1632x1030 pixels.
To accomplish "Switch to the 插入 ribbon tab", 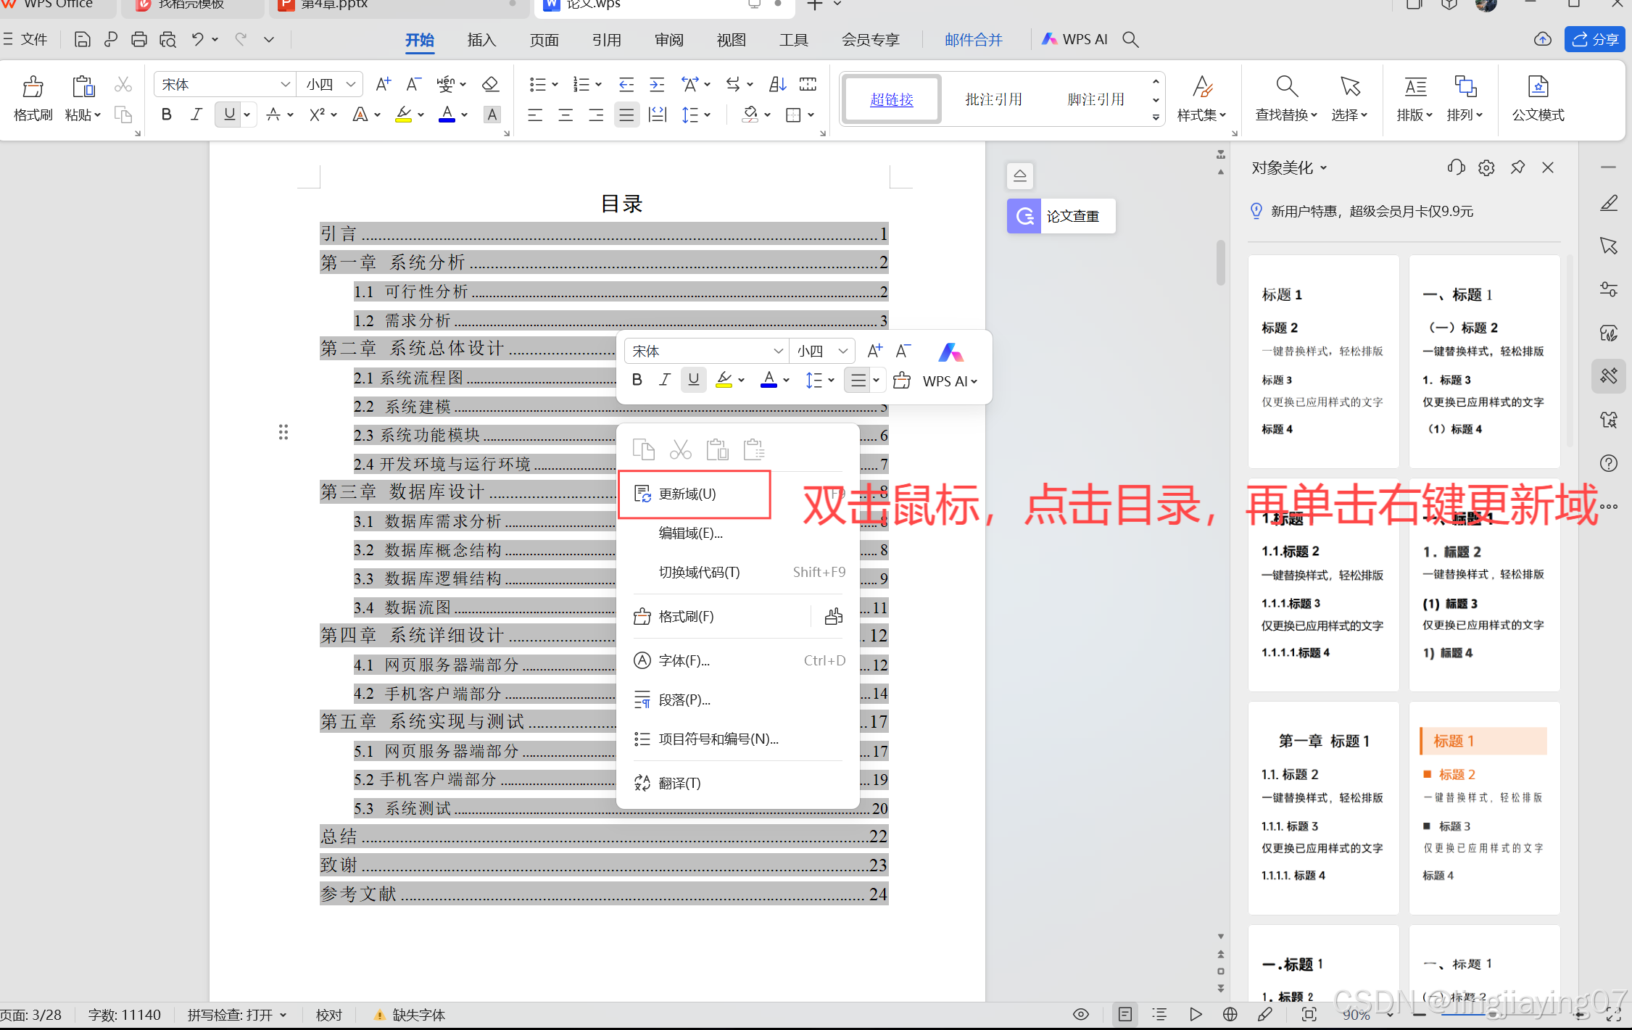I will (481, 40).
